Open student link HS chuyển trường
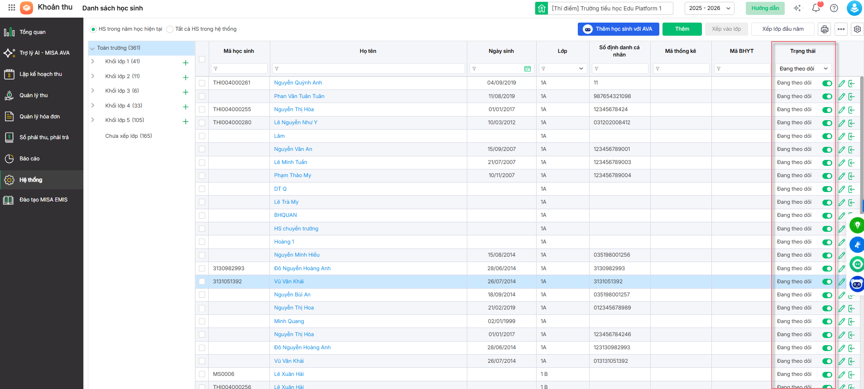Viewport: 864px width, 389px height. click(x=296, y=229)
